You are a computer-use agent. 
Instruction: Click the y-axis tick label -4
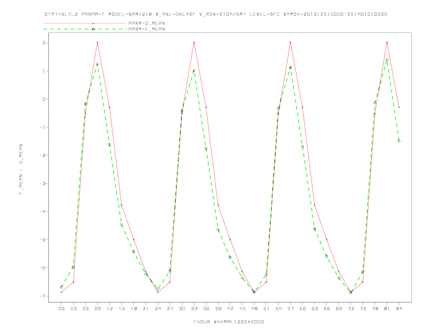[x=43, y=211]
